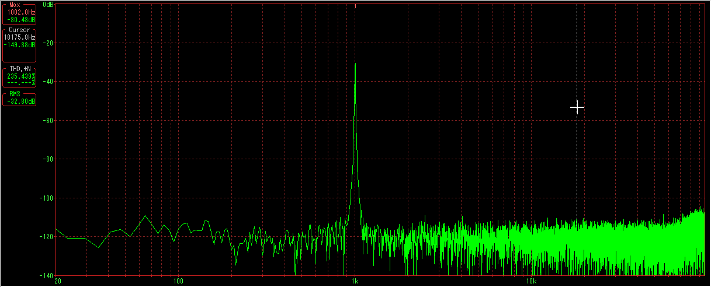Click the RMS value -32.80dB

click(x=20, y=101)
